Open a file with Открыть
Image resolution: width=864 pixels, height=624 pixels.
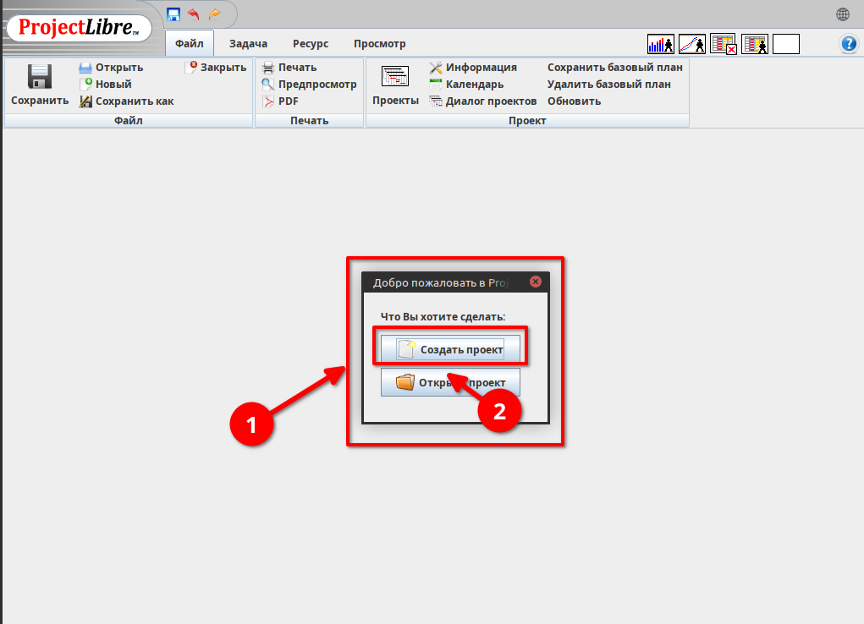coord(111,67)
